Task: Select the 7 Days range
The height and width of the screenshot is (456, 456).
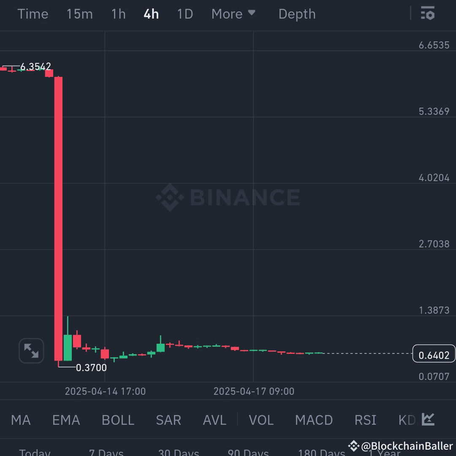Action: click(106, 452)
